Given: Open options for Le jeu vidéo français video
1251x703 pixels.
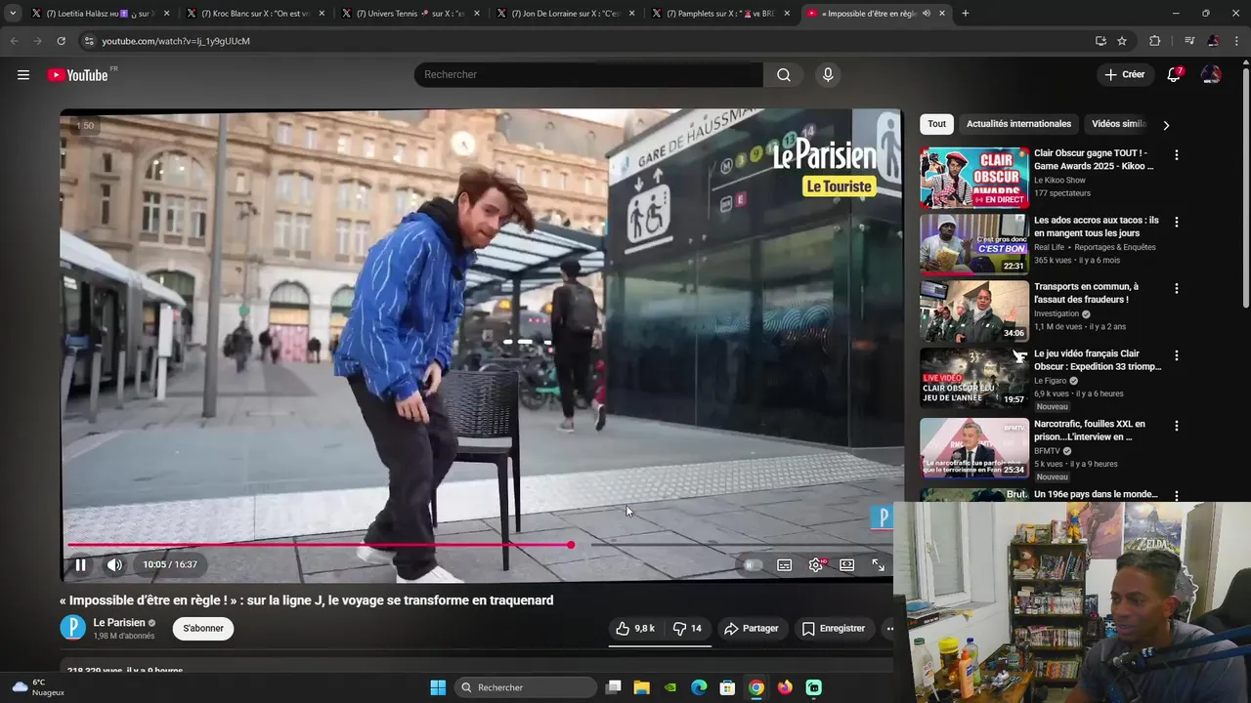Looking at the screenshot, I should (x=1177, y=355).
